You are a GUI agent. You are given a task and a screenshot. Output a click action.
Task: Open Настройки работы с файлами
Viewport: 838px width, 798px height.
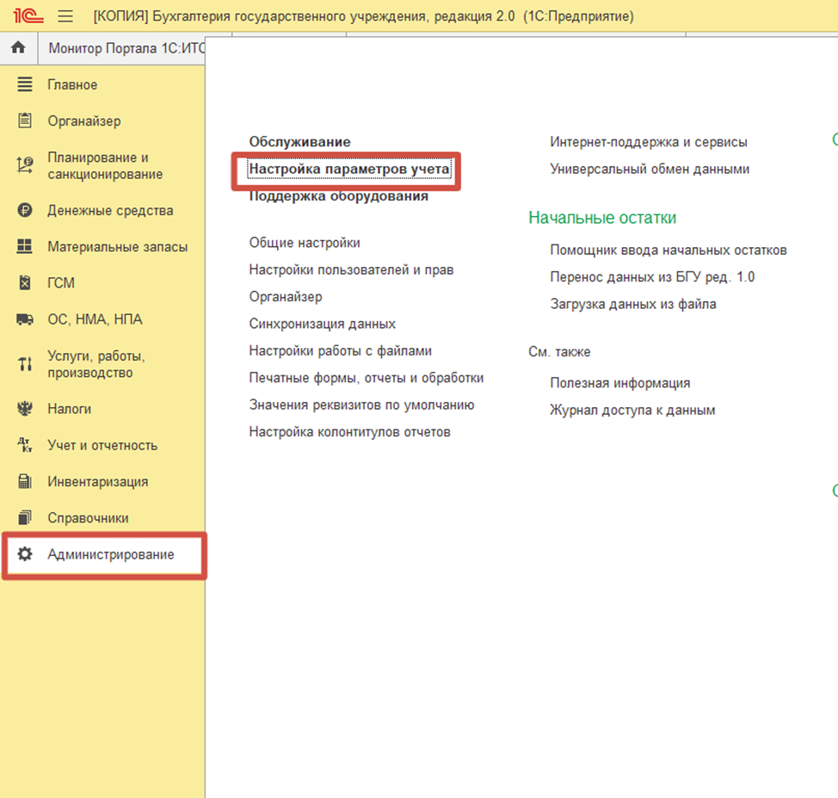point(341,351)
